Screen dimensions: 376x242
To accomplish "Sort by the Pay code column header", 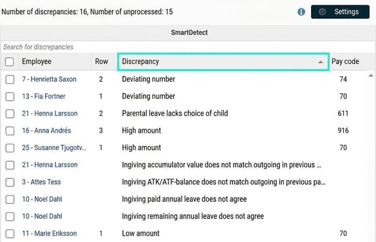I will pos(345,61).
